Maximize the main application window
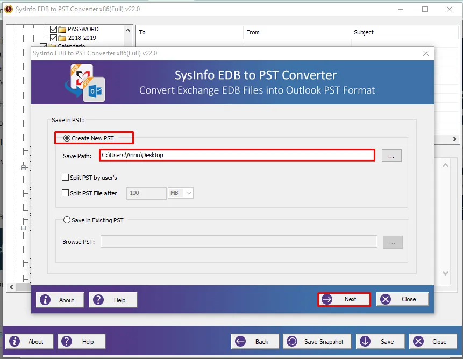 coord(425,9)
